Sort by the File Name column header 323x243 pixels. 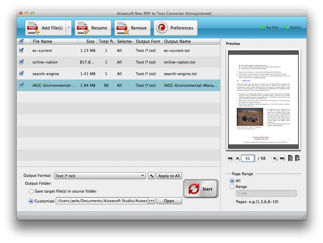point(54,41)
